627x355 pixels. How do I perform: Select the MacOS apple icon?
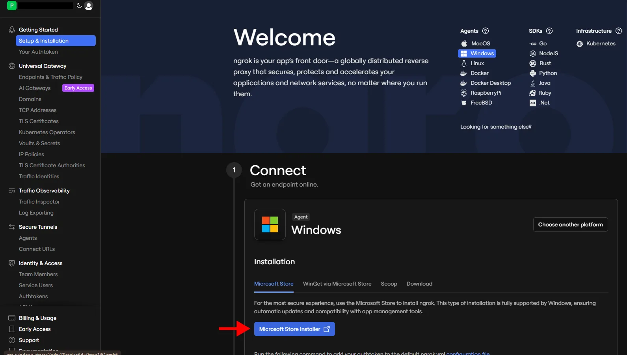pyautogui.click(x=464, y=43)
